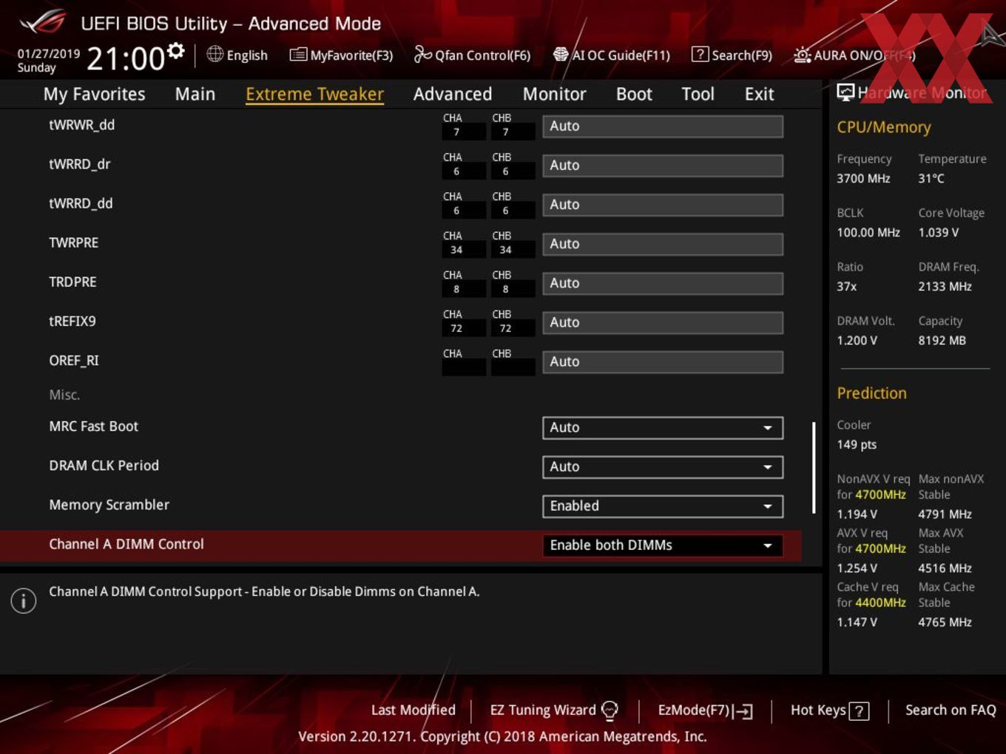This screenshot has width=1006, height=754.
Task: Select the DRAM CLK Period label
Action: [104, 466]
